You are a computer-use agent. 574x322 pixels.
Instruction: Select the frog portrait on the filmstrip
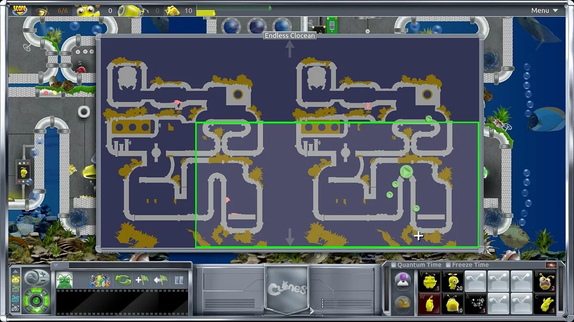[64, 280]
